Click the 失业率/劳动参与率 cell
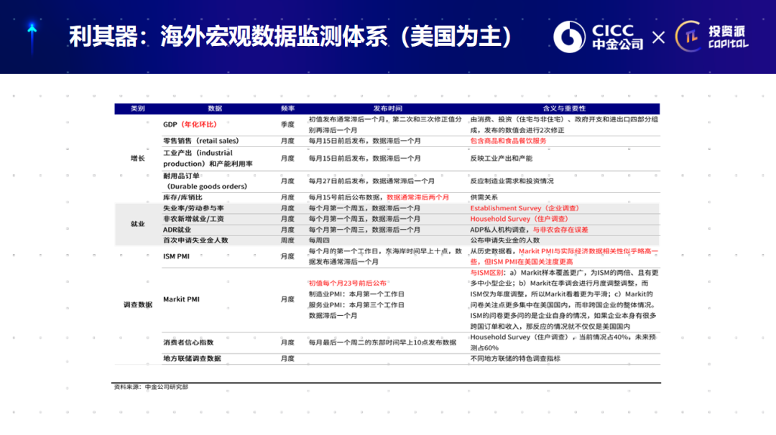Screen dimensions: 776x435 tap(193, 208)
